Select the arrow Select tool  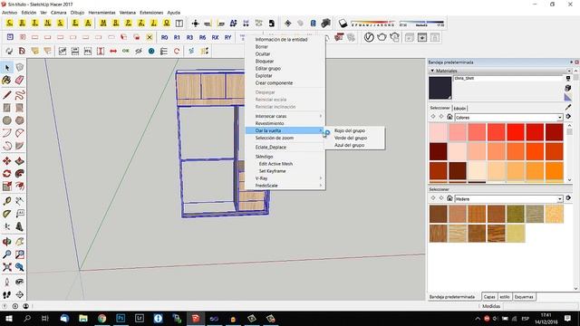(7, 67)
